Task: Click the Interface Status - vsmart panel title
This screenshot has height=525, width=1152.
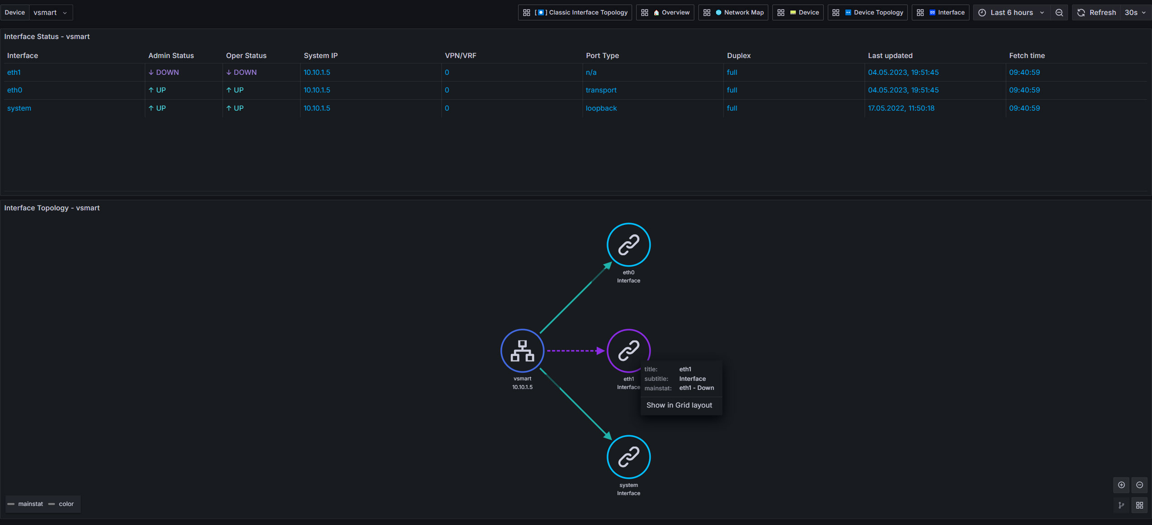Action: tap(47, 37)
